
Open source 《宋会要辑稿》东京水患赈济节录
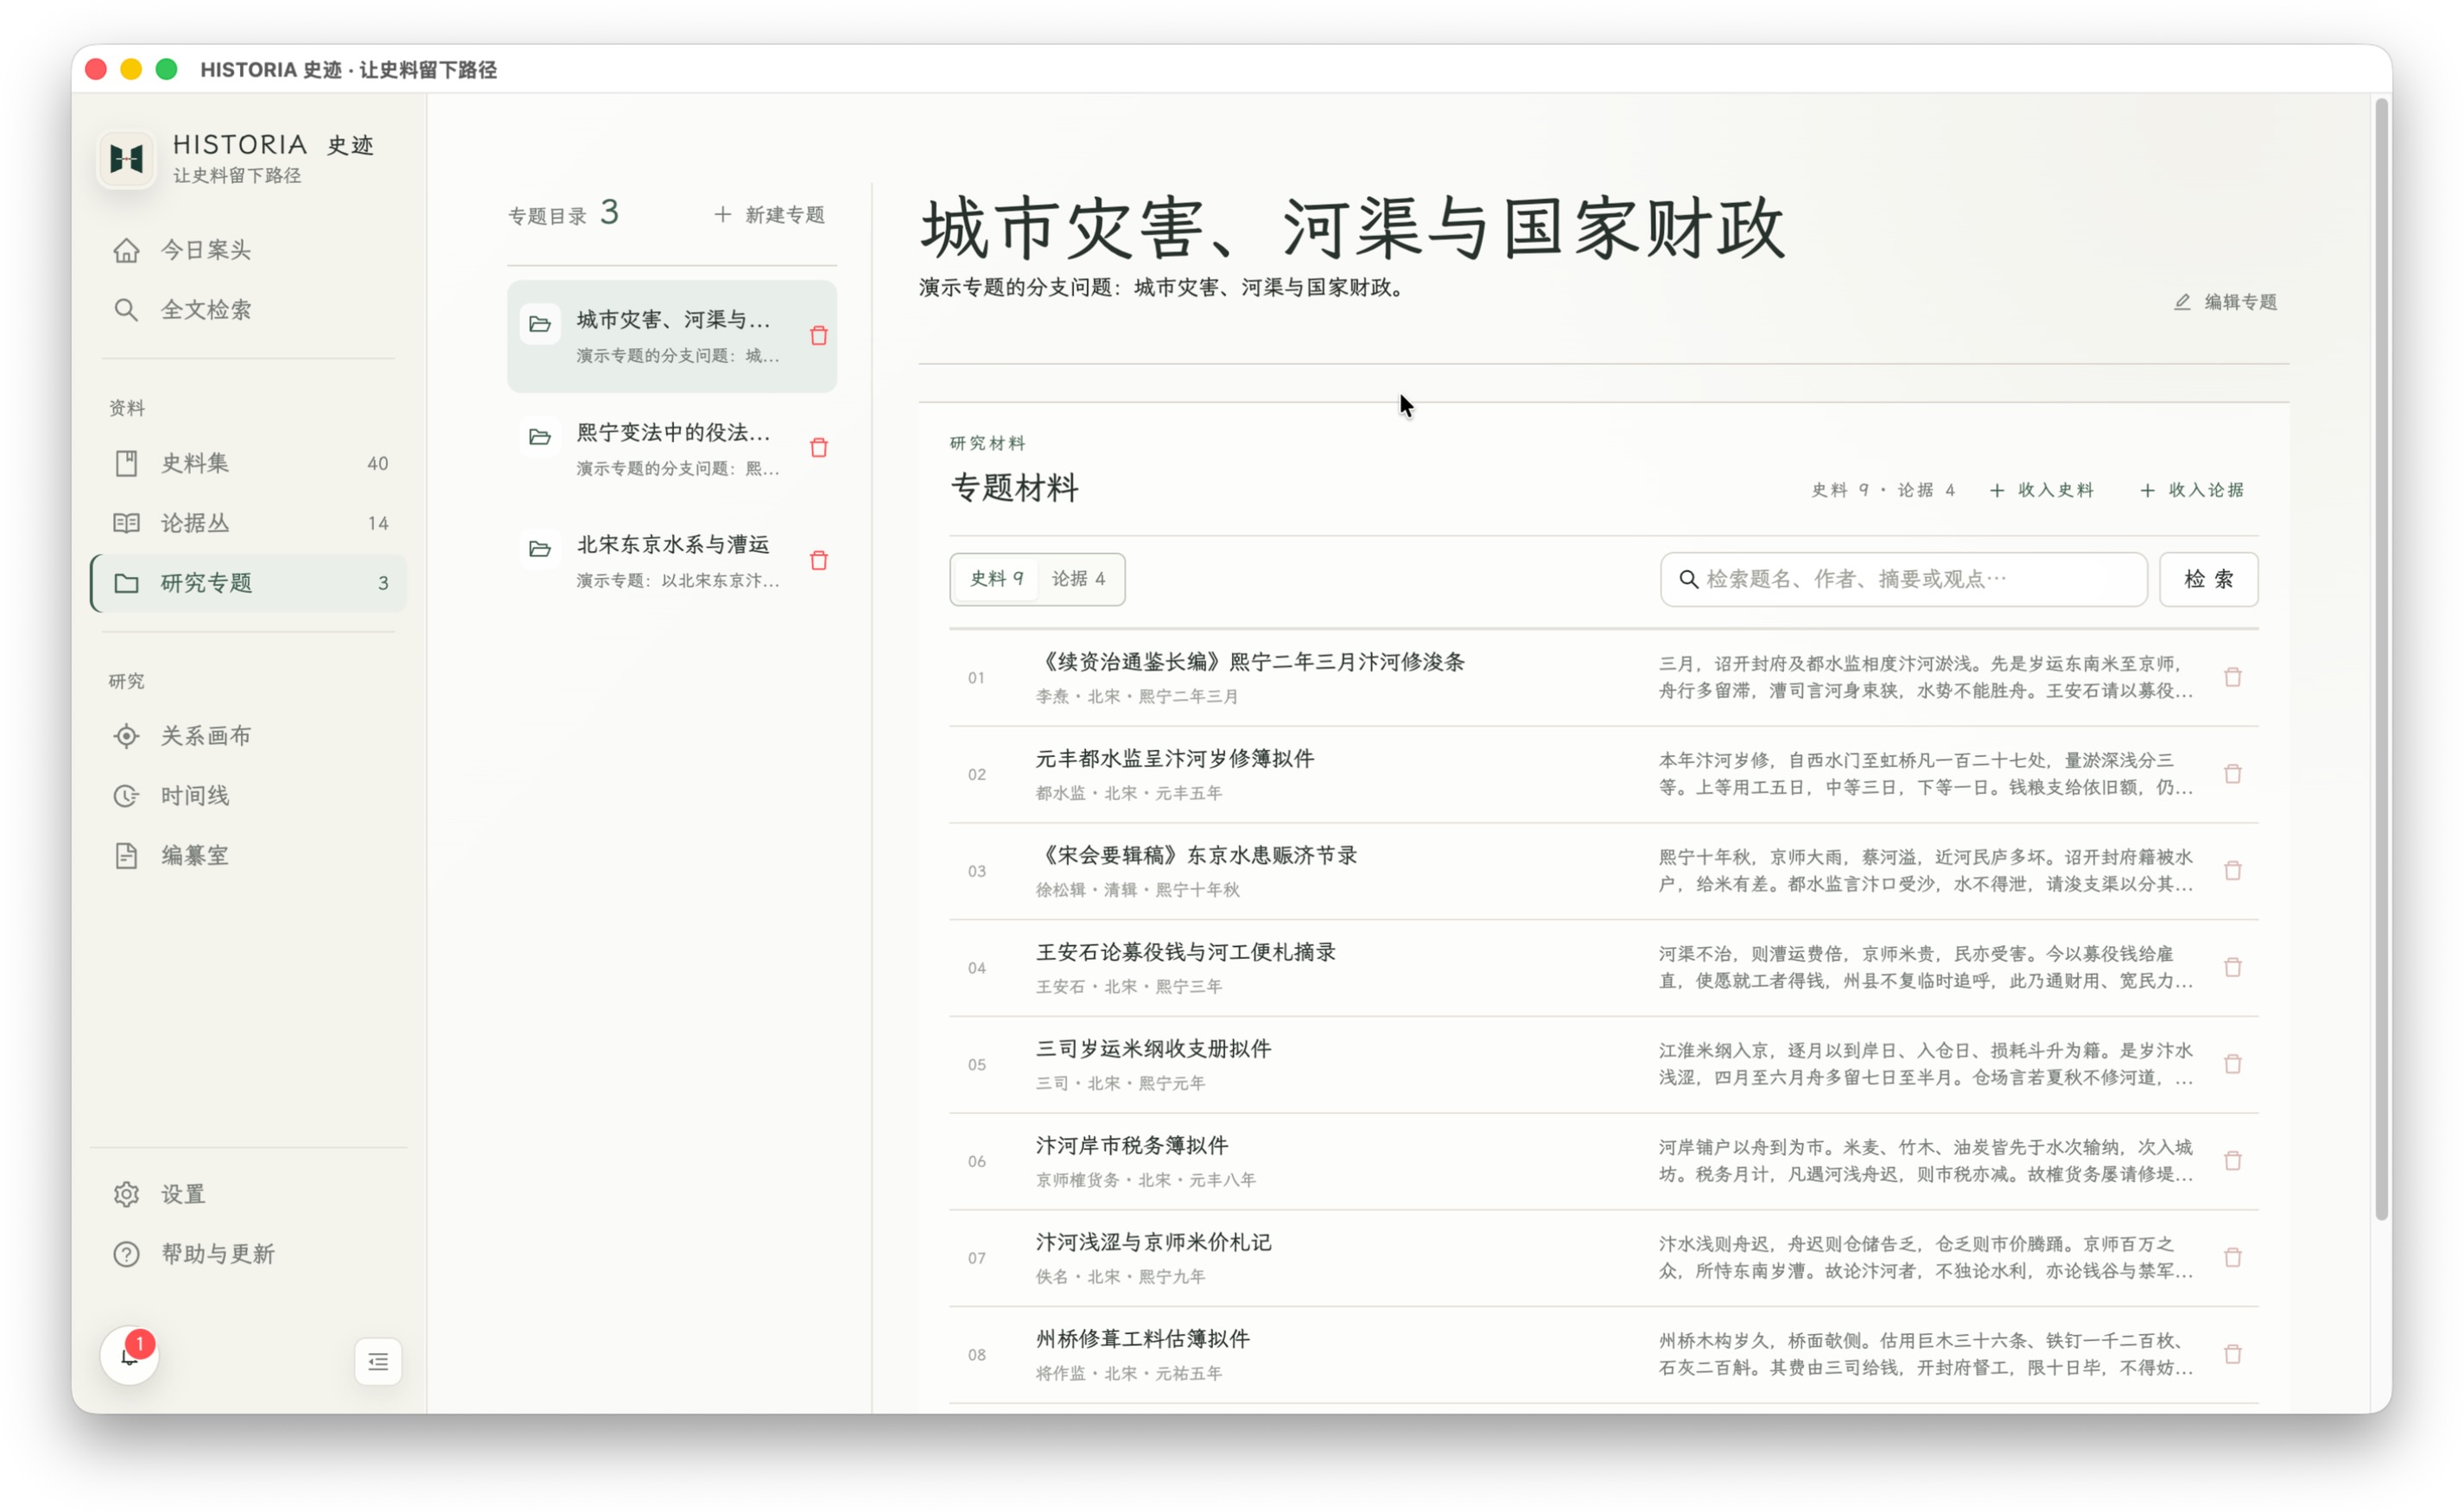(1196, 855)
